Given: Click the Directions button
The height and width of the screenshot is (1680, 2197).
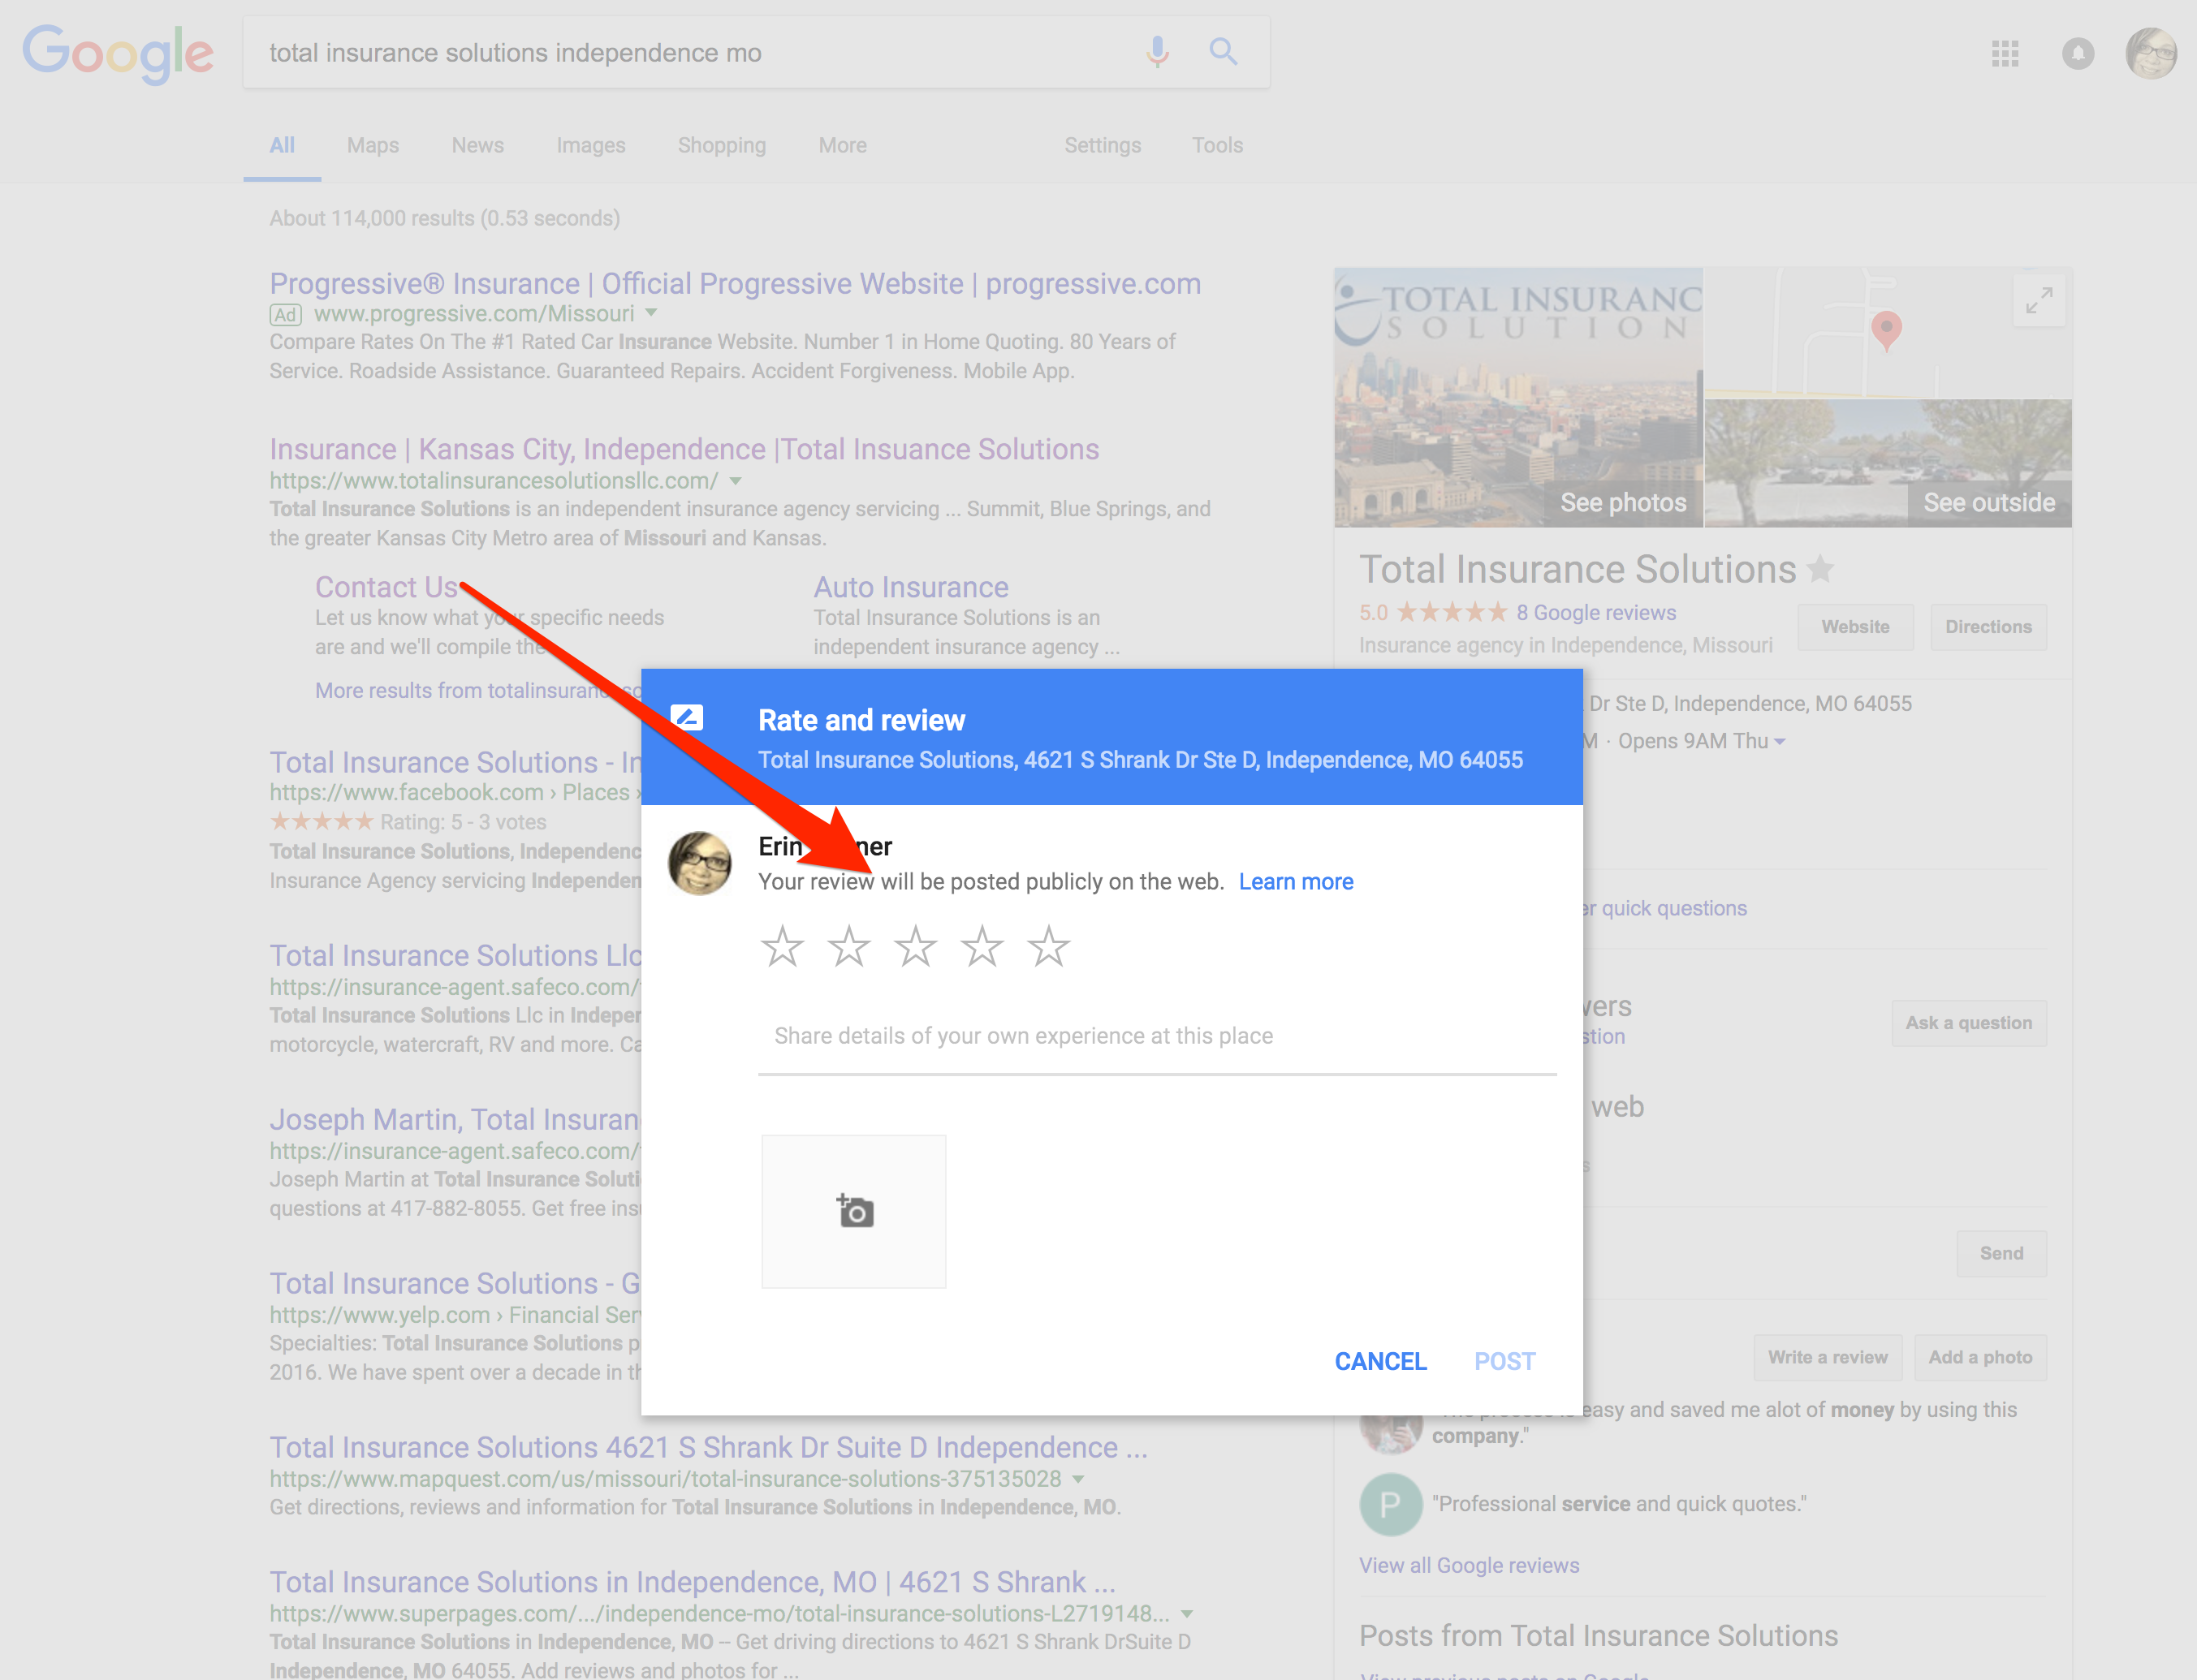Looking at the screenshot, I should click(1988, 626).
